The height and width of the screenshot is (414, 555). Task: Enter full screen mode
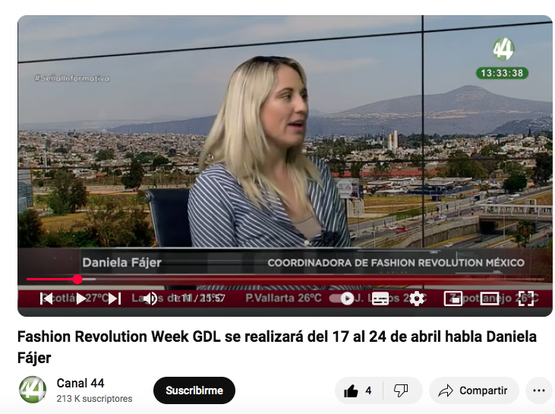click(525, 299)
